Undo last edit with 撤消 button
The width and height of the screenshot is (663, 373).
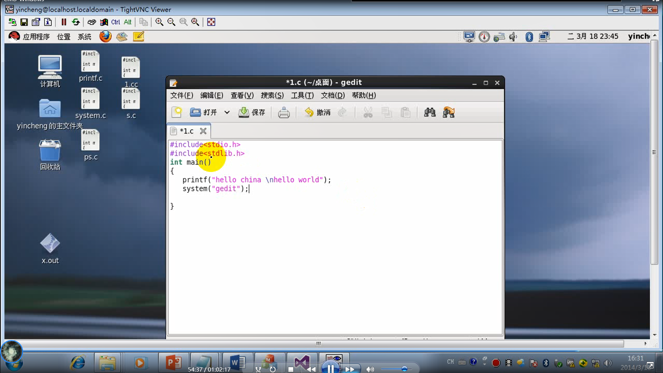pos(318,112)
